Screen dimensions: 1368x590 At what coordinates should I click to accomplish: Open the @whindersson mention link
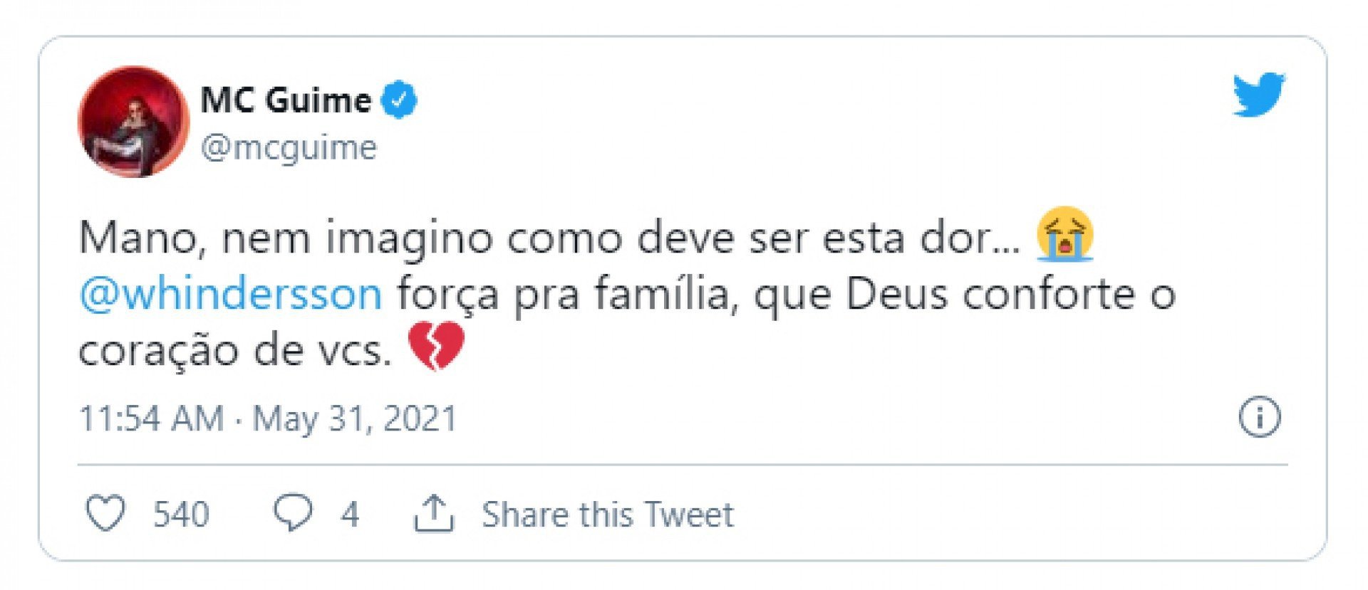(x=231, y=294)
